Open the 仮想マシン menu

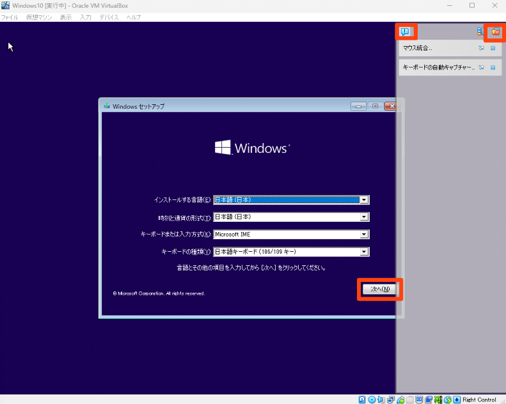click(39, 17)
